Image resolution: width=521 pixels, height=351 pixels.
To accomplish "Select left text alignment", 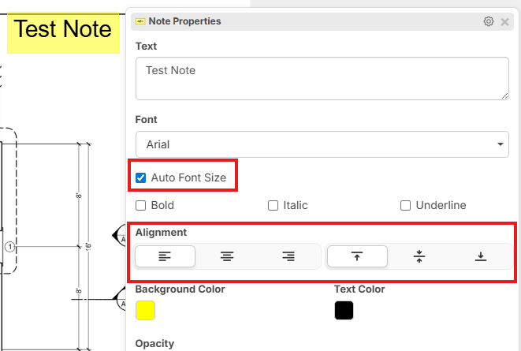I will (x=165, y=256).
